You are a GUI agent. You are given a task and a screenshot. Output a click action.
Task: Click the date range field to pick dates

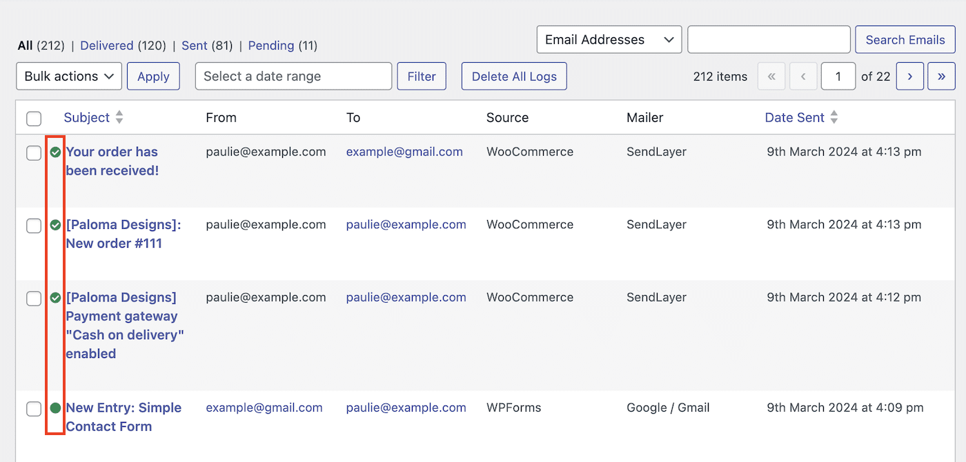pos(293,76)
